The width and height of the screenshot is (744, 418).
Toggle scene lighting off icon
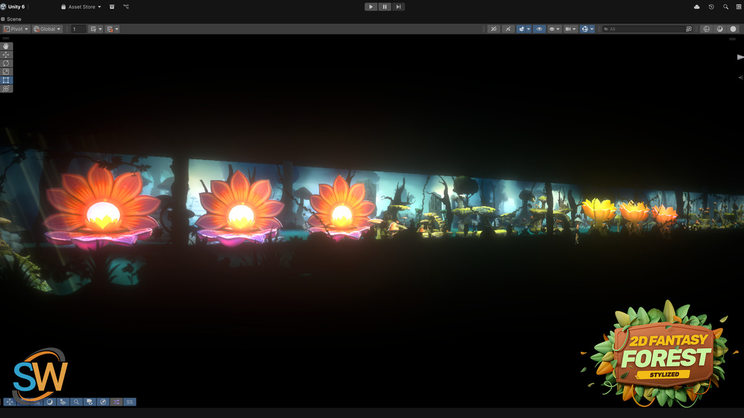[x=508, y=29]
